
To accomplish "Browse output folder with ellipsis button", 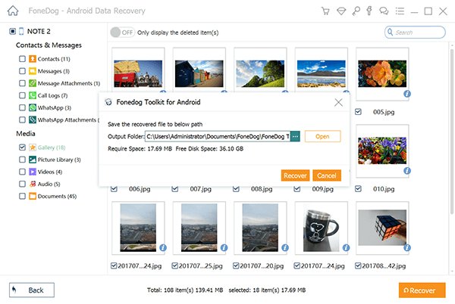I will point(295,136).
